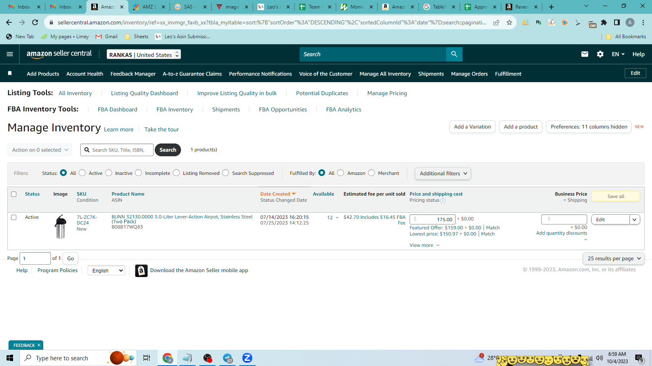Viewport: 652px width, 366px height.
Task: Open the Telegram icon in the taskbar
Action: (x=227, y=358)
